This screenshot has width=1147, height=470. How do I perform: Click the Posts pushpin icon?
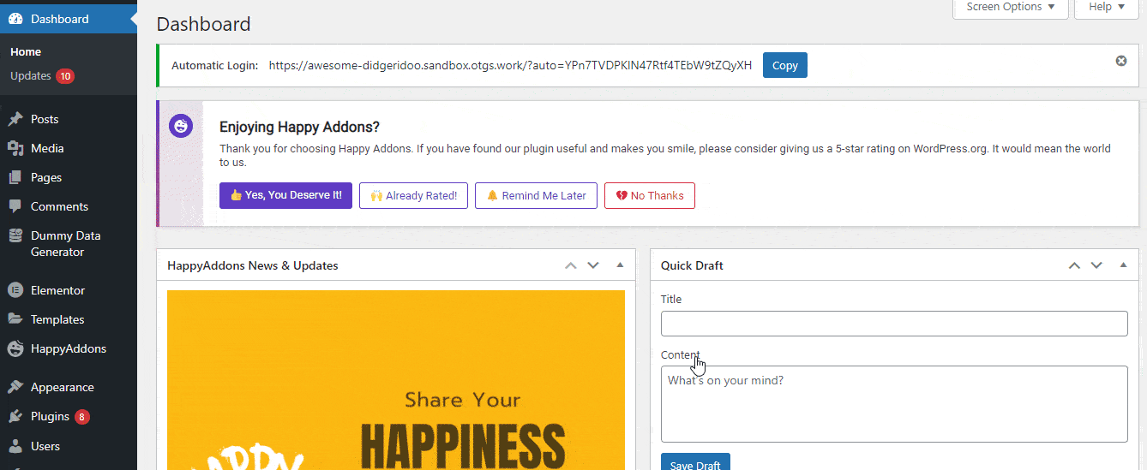coord(15,119)
